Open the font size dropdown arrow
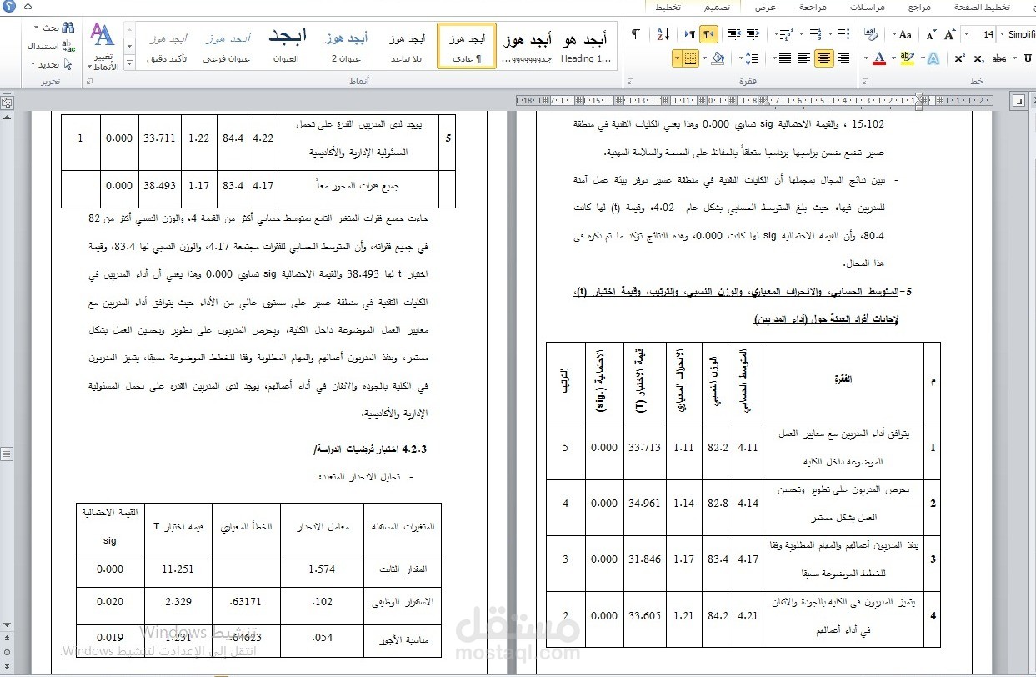 click(x=967, y=34)
